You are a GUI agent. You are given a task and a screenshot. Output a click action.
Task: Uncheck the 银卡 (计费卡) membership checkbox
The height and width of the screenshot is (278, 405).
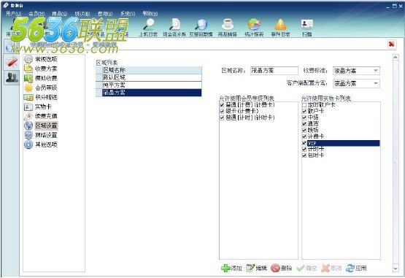click(x=222, y=111)
